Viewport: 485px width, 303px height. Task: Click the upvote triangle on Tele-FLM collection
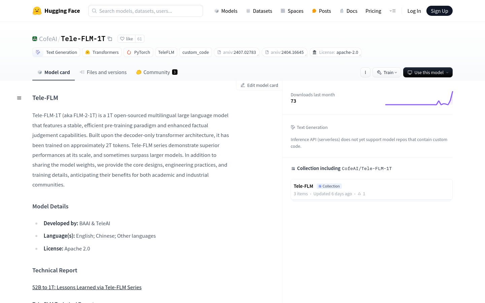[359, 194]
